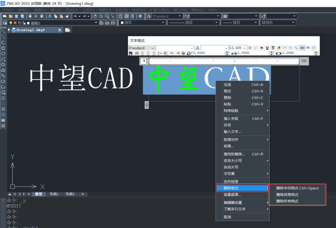Choose 插入字段 in context menu
Viewport: 336px width, 228px height.
(243, 119)
